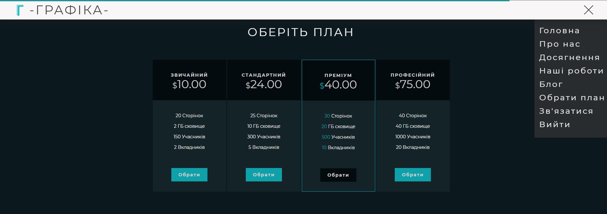
Task: Click the Звичайний $10.00 plan header
Action: pyautogui.click(x=189, y=80)
